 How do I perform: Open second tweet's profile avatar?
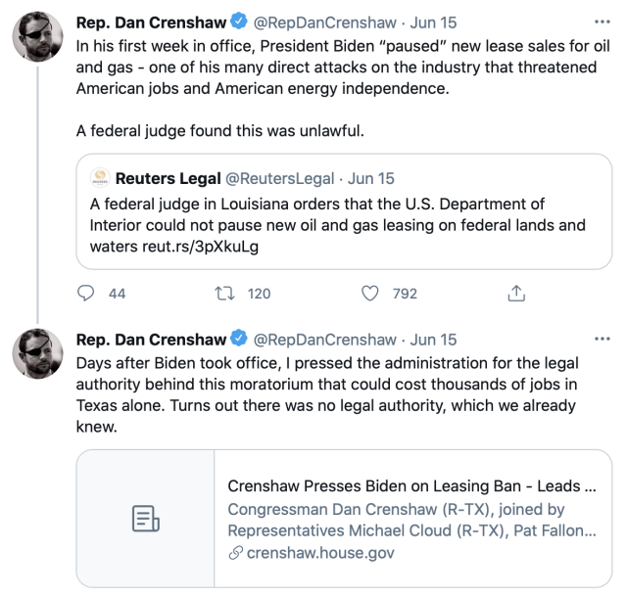37,358
